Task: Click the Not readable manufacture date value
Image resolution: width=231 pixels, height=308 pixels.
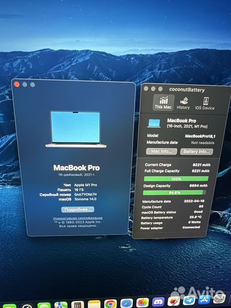Action: coord(202,143)
